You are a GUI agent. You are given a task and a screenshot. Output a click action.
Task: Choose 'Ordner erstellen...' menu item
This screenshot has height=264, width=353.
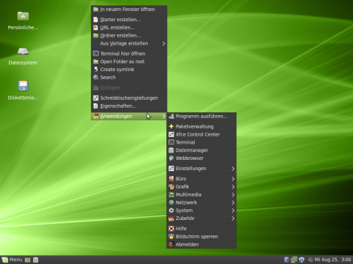[x=129, y=35]
